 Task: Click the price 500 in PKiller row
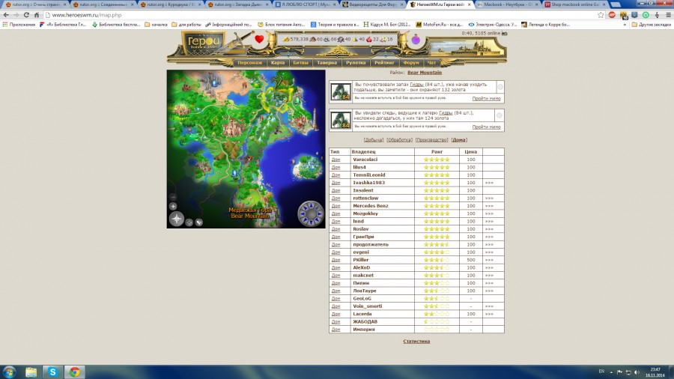coord(471,260)
